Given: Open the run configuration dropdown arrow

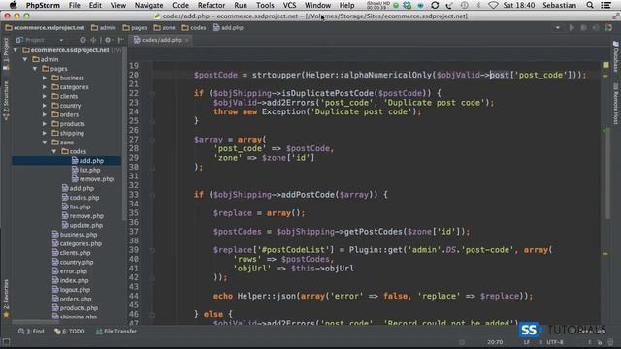Looking at the screenshot, I should (x=558, y=28).
